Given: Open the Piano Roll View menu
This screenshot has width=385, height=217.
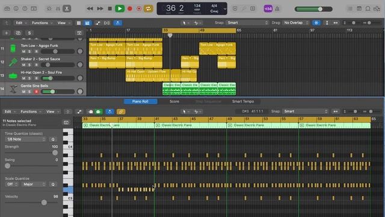Looking at the screenshot, I should pos(53,112).
